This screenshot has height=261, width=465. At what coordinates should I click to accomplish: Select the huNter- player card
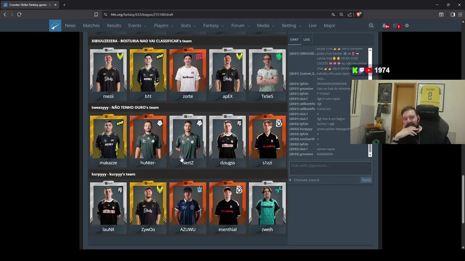(148, 141)
